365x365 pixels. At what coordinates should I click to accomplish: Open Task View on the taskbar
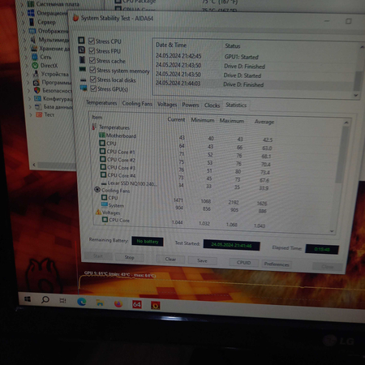click(x=62, y=300)
